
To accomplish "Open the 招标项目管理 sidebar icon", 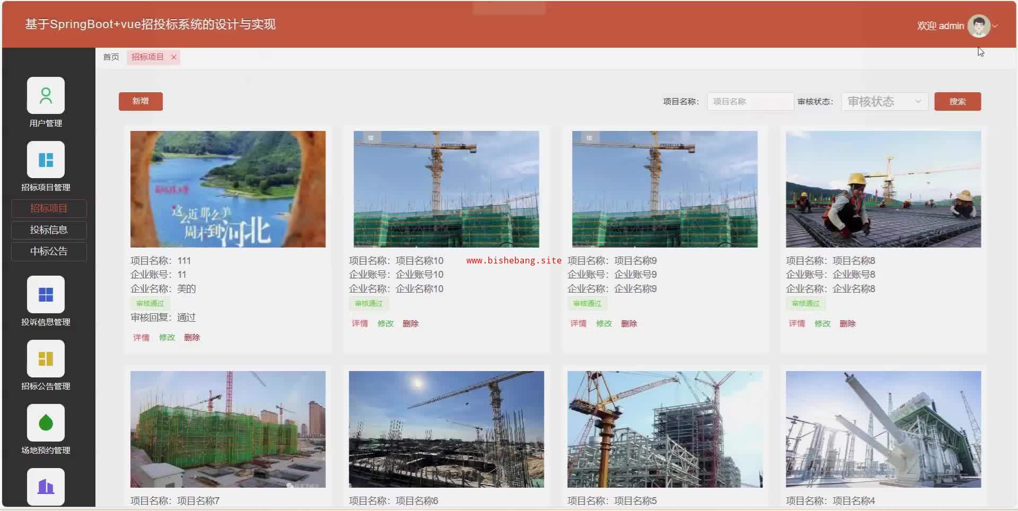I will coord(46,160).
